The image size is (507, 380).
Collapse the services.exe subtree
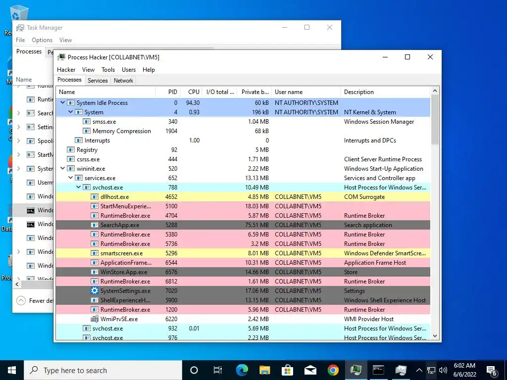point(70,178)
